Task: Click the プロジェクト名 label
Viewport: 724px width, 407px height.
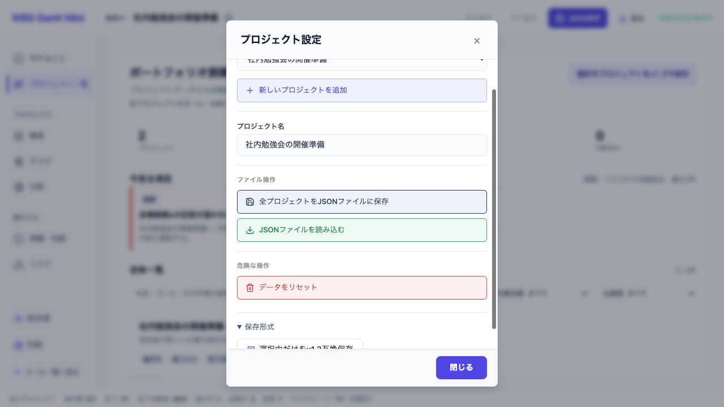Action: point(261,126)
